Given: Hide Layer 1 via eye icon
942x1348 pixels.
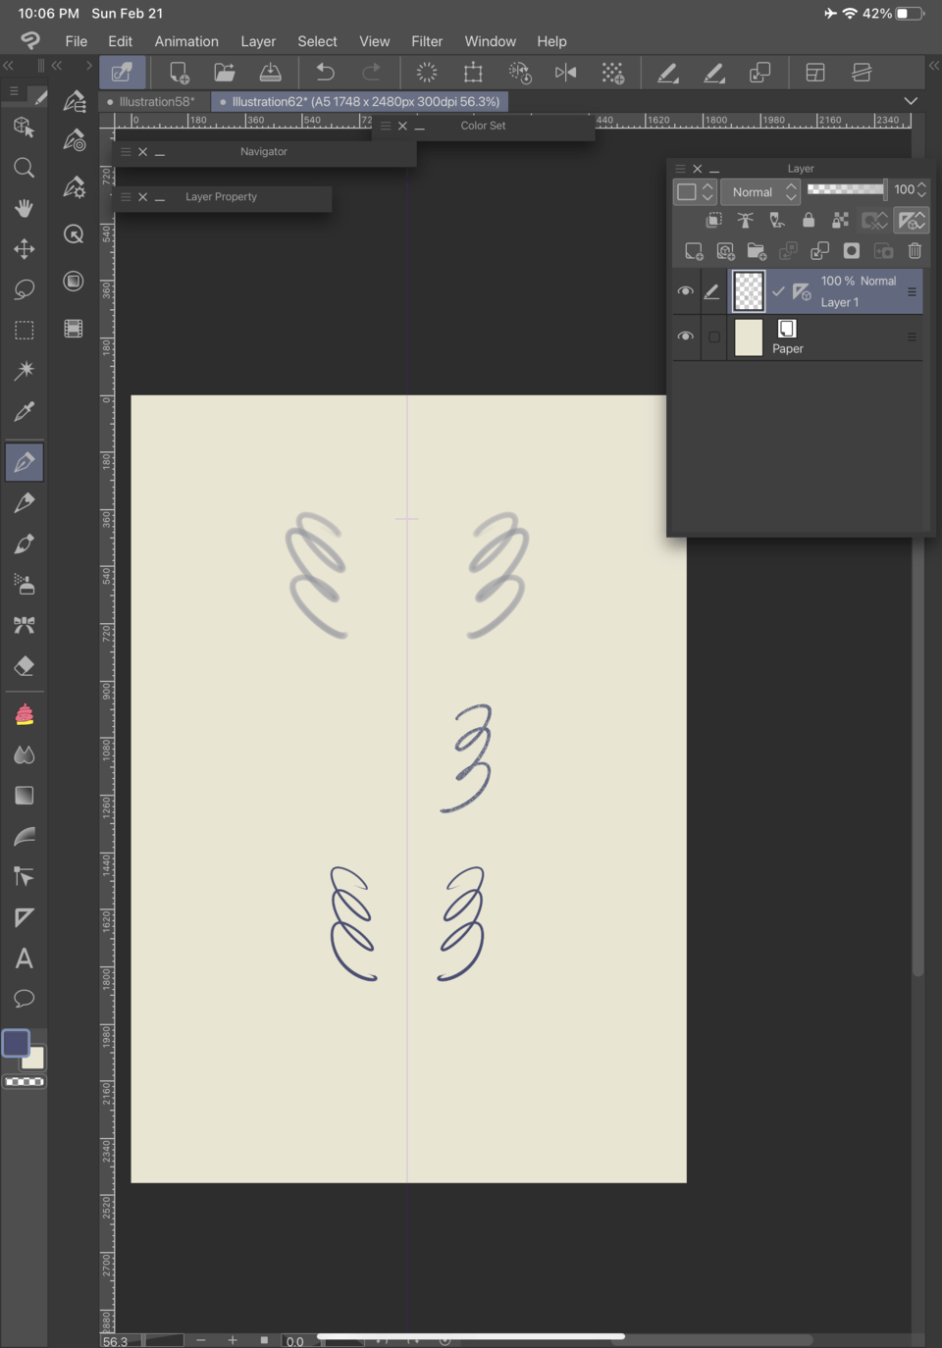Looking at the screenshot, I should point(686,291).
